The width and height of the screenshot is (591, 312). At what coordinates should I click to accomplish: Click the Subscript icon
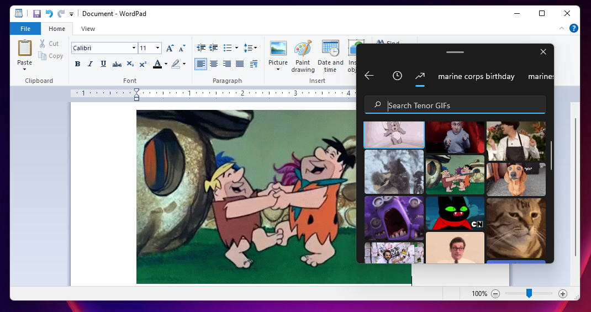(x=130, y=64)
